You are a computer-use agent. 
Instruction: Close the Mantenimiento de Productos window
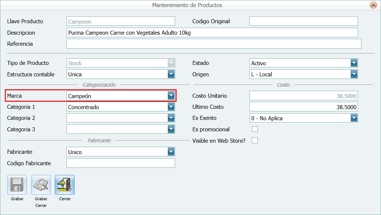(373, 5)
